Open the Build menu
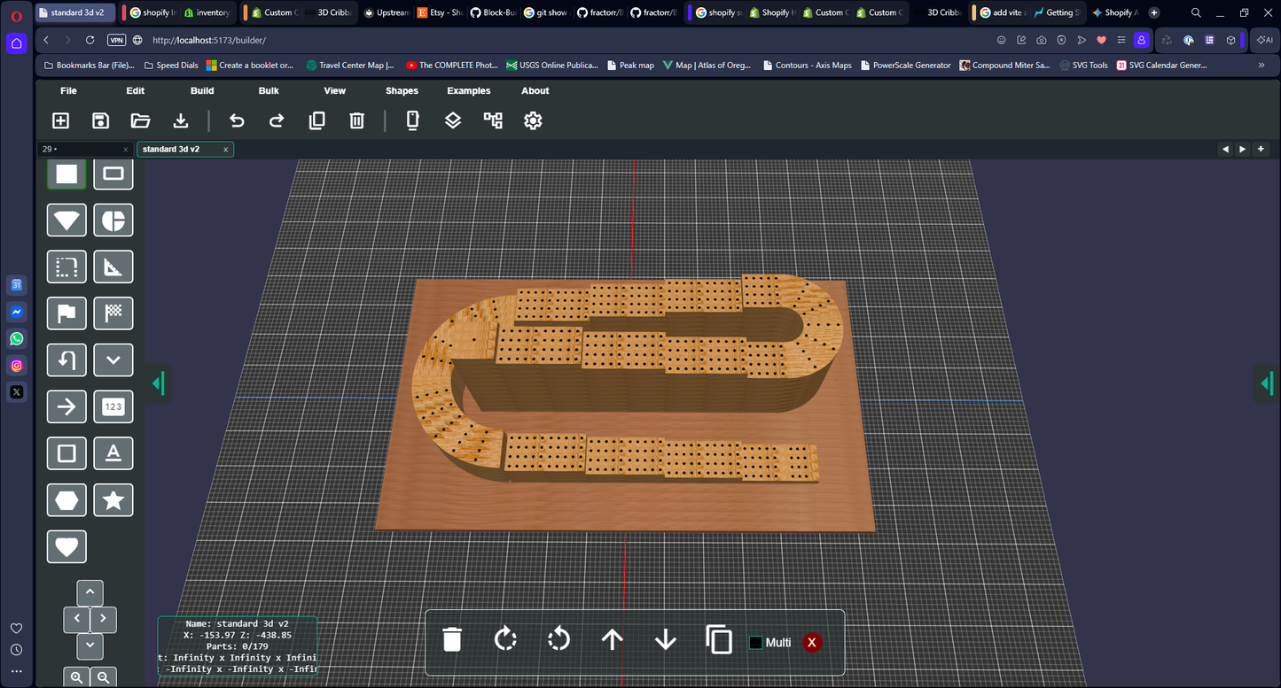The image size is (1281, 688). coord(202,90)
